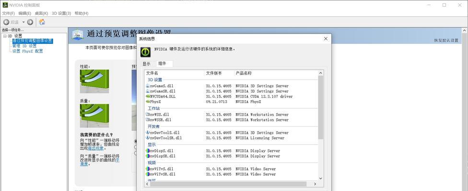Minimize the NVIDIA Control Panel window
Screen dimensions: 468x191
click(x=429, y=5)
